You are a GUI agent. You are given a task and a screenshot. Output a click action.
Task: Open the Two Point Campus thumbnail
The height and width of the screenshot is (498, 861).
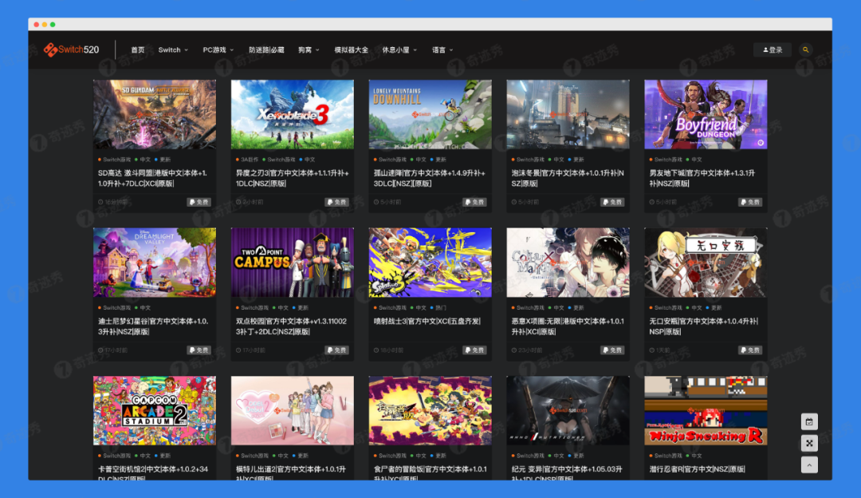tap(292, 263)
